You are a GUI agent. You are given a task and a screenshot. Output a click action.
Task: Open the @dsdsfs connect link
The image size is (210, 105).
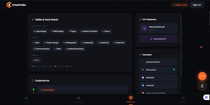158,78
